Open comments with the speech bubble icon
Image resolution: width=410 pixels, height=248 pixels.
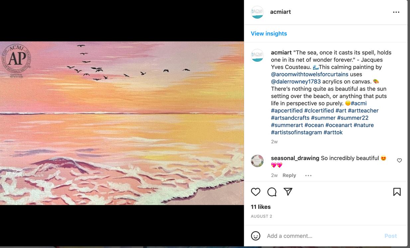pos(272,192)
